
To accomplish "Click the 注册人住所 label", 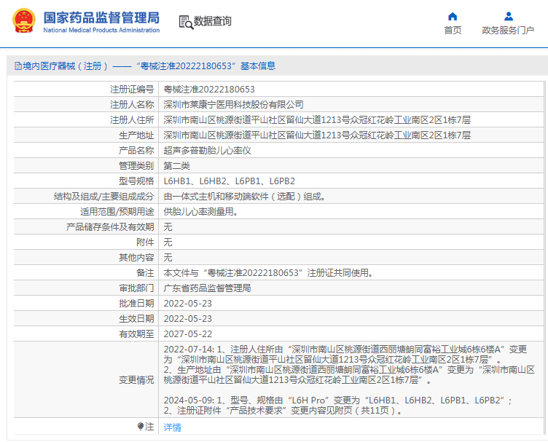I will pos(132,120).
